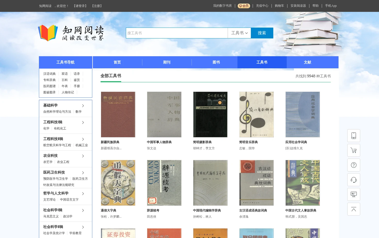The height and width of the screenshot is (238, 379).
Task: Click the promotion monitor icon
Action: point(353,194)
